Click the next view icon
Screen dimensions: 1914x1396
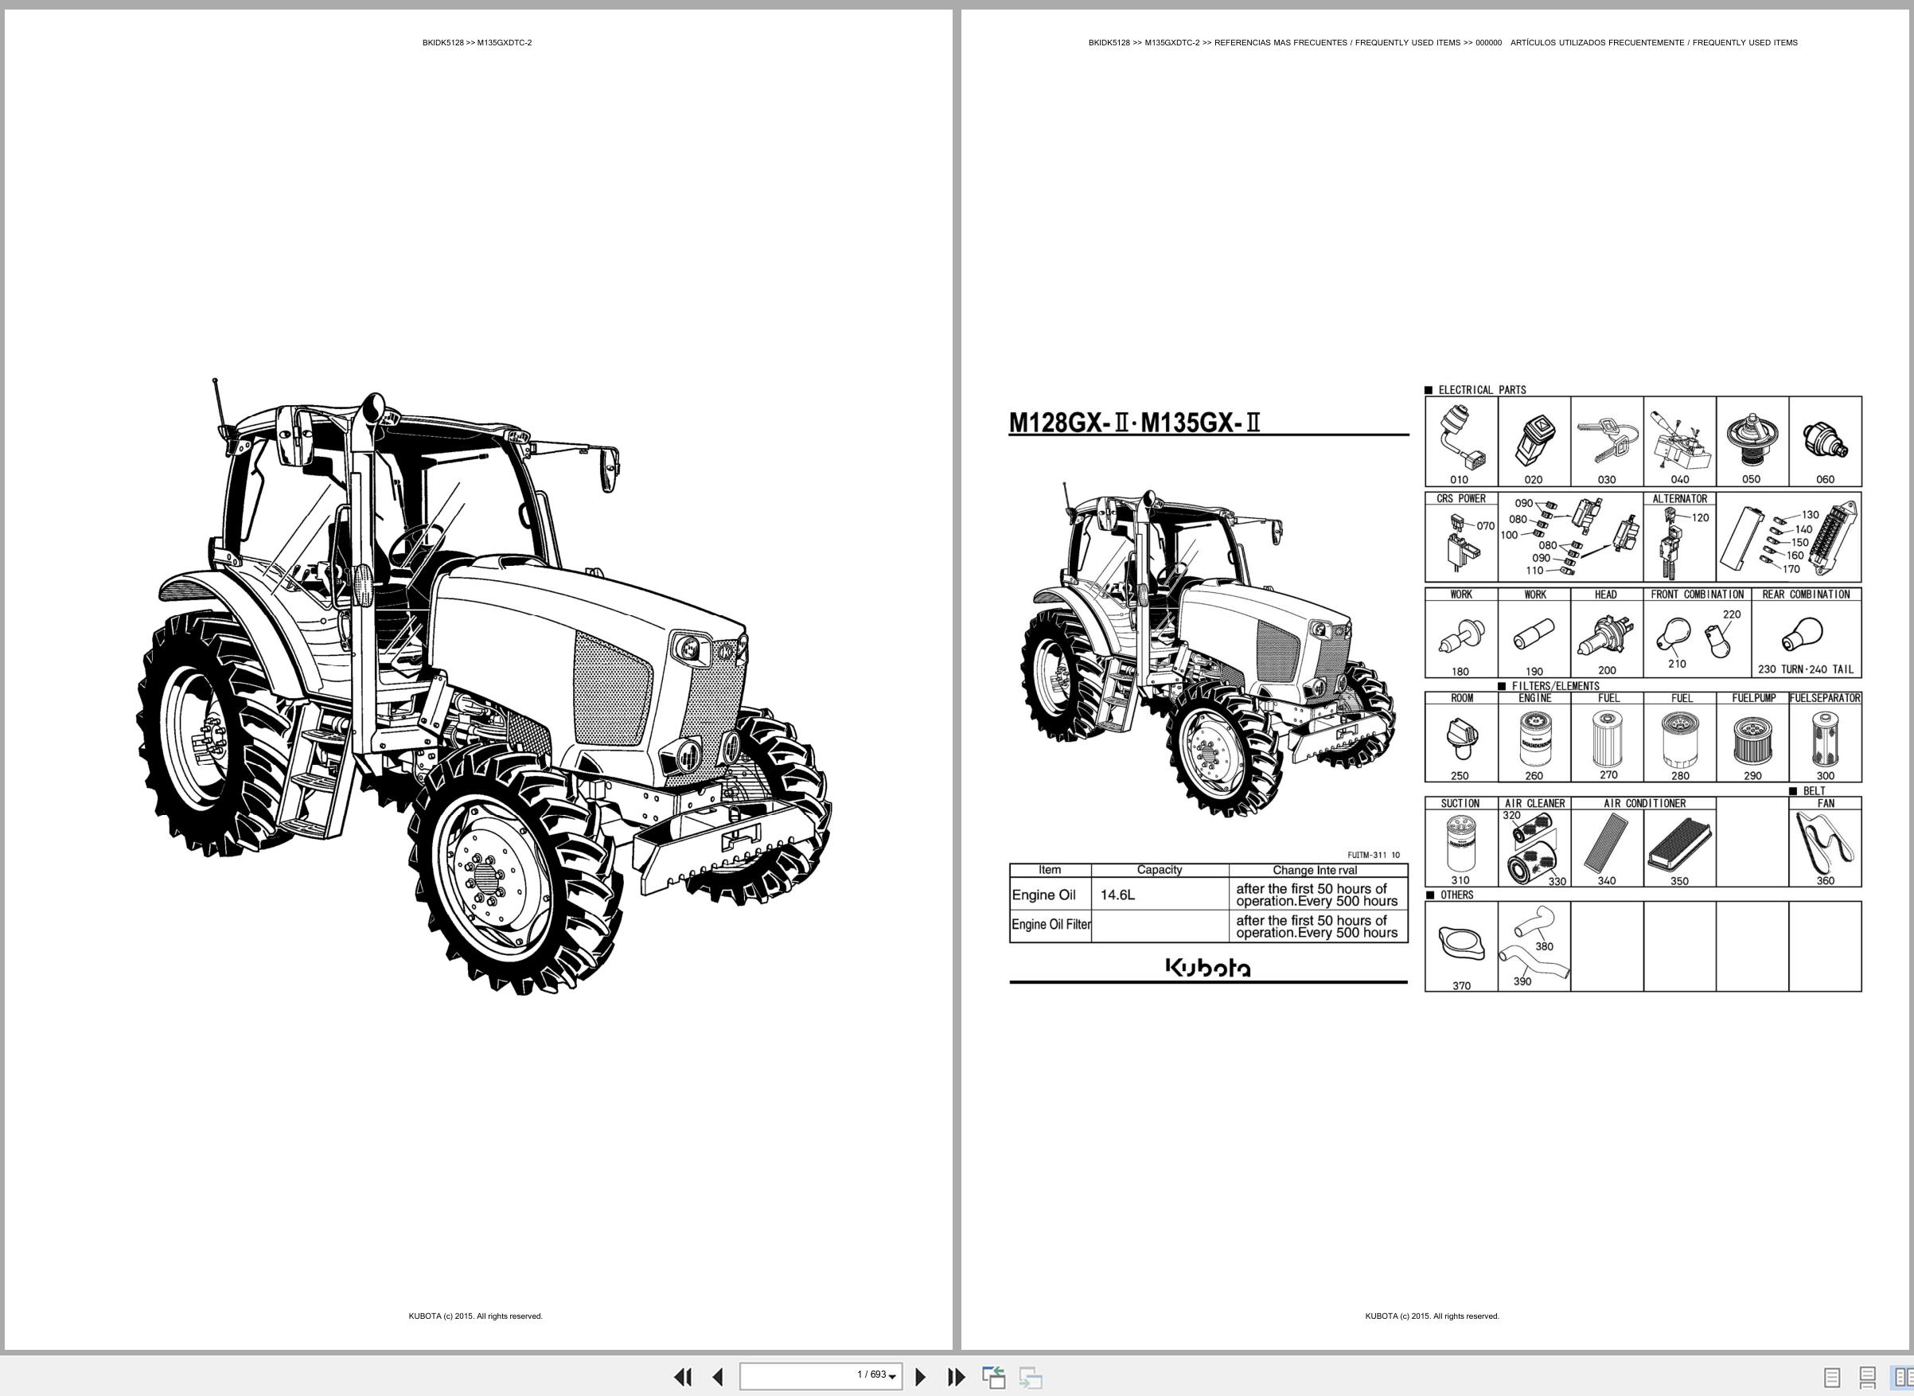pos(1030,1377)
